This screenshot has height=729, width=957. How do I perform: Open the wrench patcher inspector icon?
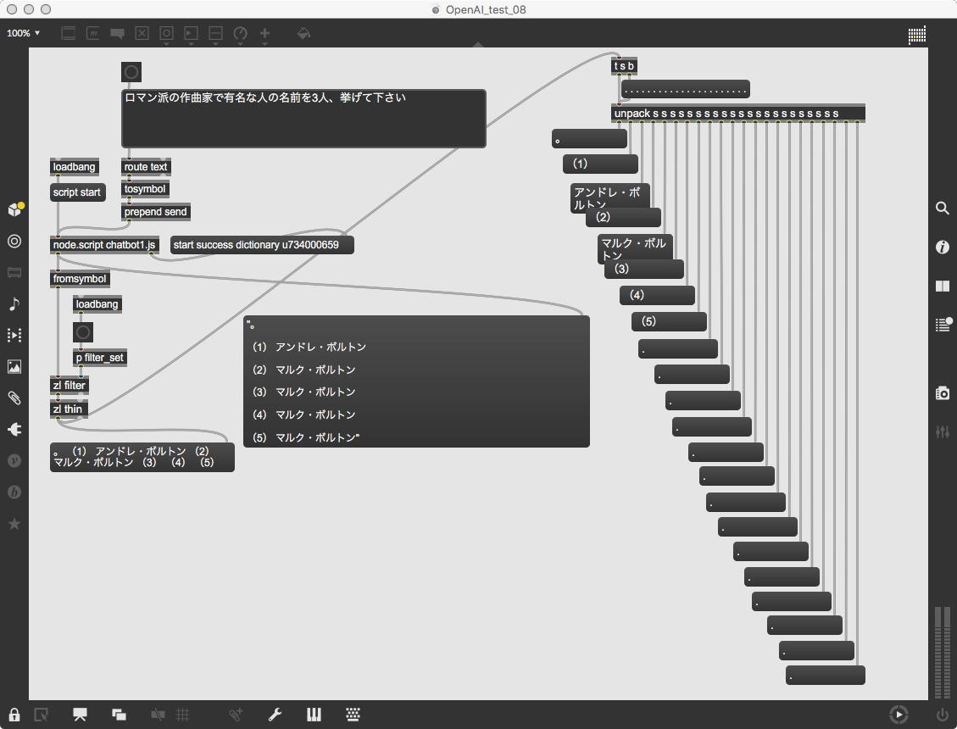click(275, 715)
